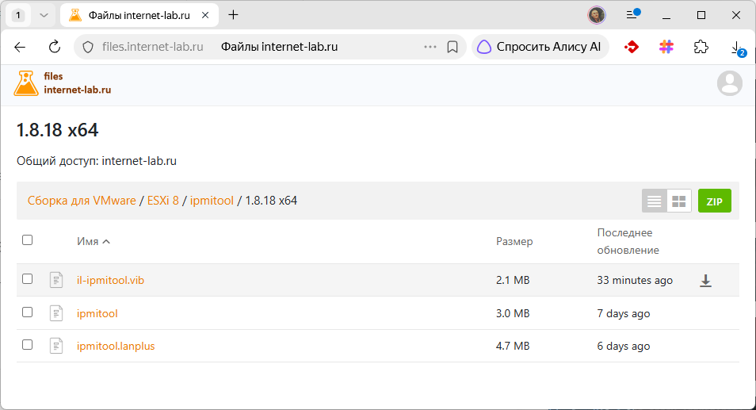
Task: Click the file icon next to il-ipmitool.vib
Action: click(x=56, y=280)
